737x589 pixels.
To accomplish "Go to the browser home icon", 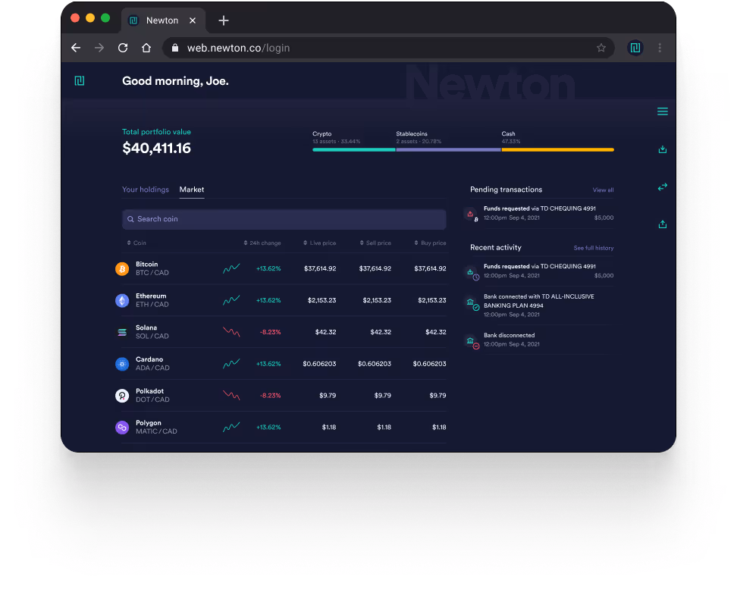I will pyautogui.click(x=146, y=48).
